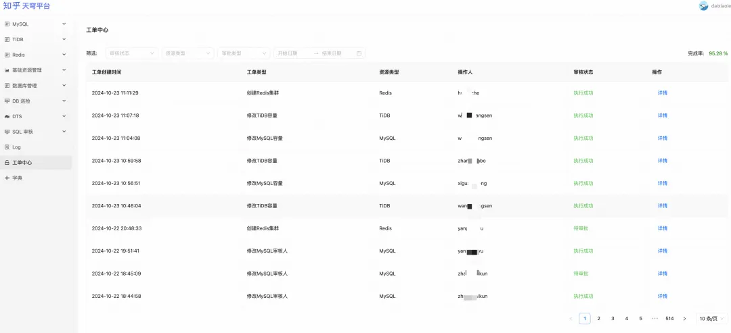Click the Log file icon
This screenshot has height=333, width=731.
(x=7, y=147)
